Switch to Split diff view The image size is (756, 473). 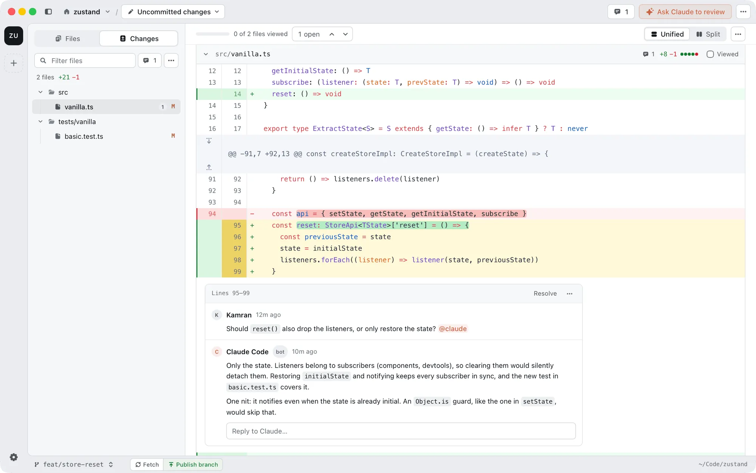click(708, 34)
